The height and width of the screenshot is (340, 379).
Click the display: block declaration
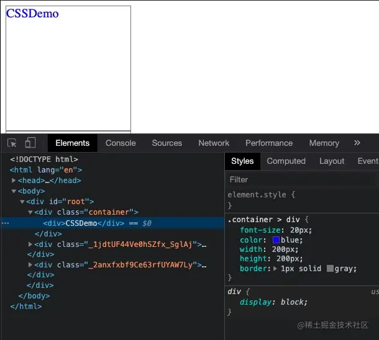tap(273, 302)
